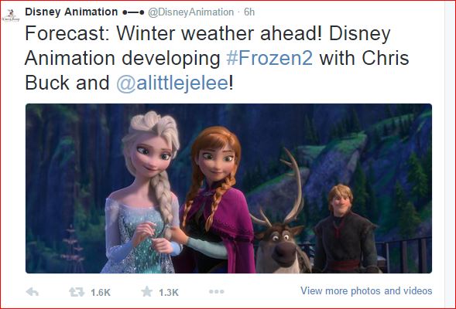Retweet using the retweet arrows icon
The width and height of the screenshot is (456, 309).
tap(77, 292)
